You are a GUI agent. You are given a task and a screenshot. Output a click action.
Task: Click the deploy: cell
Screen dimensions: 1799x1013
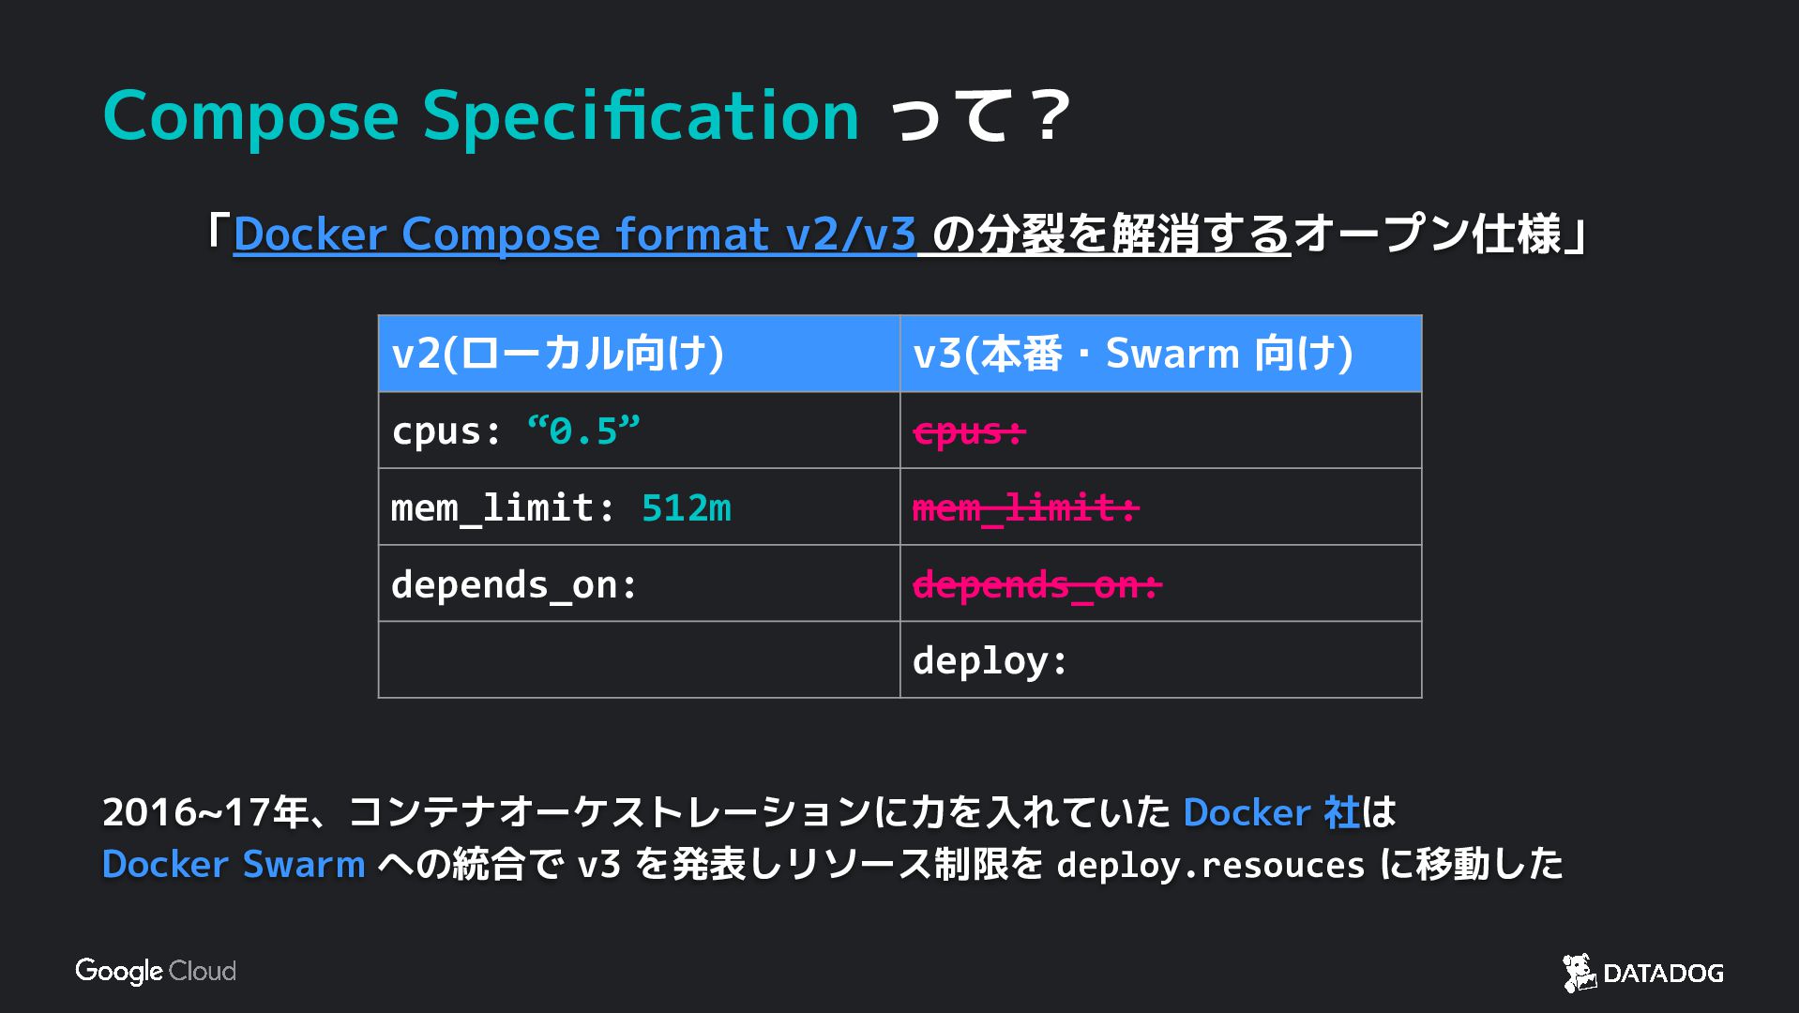pos(990,661)
